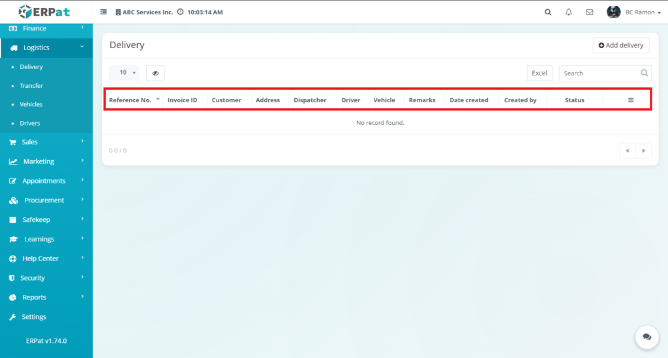Screen dimensions: 668x358
Task: Open the messages envelope icon
Action: [x=590, y=12]
